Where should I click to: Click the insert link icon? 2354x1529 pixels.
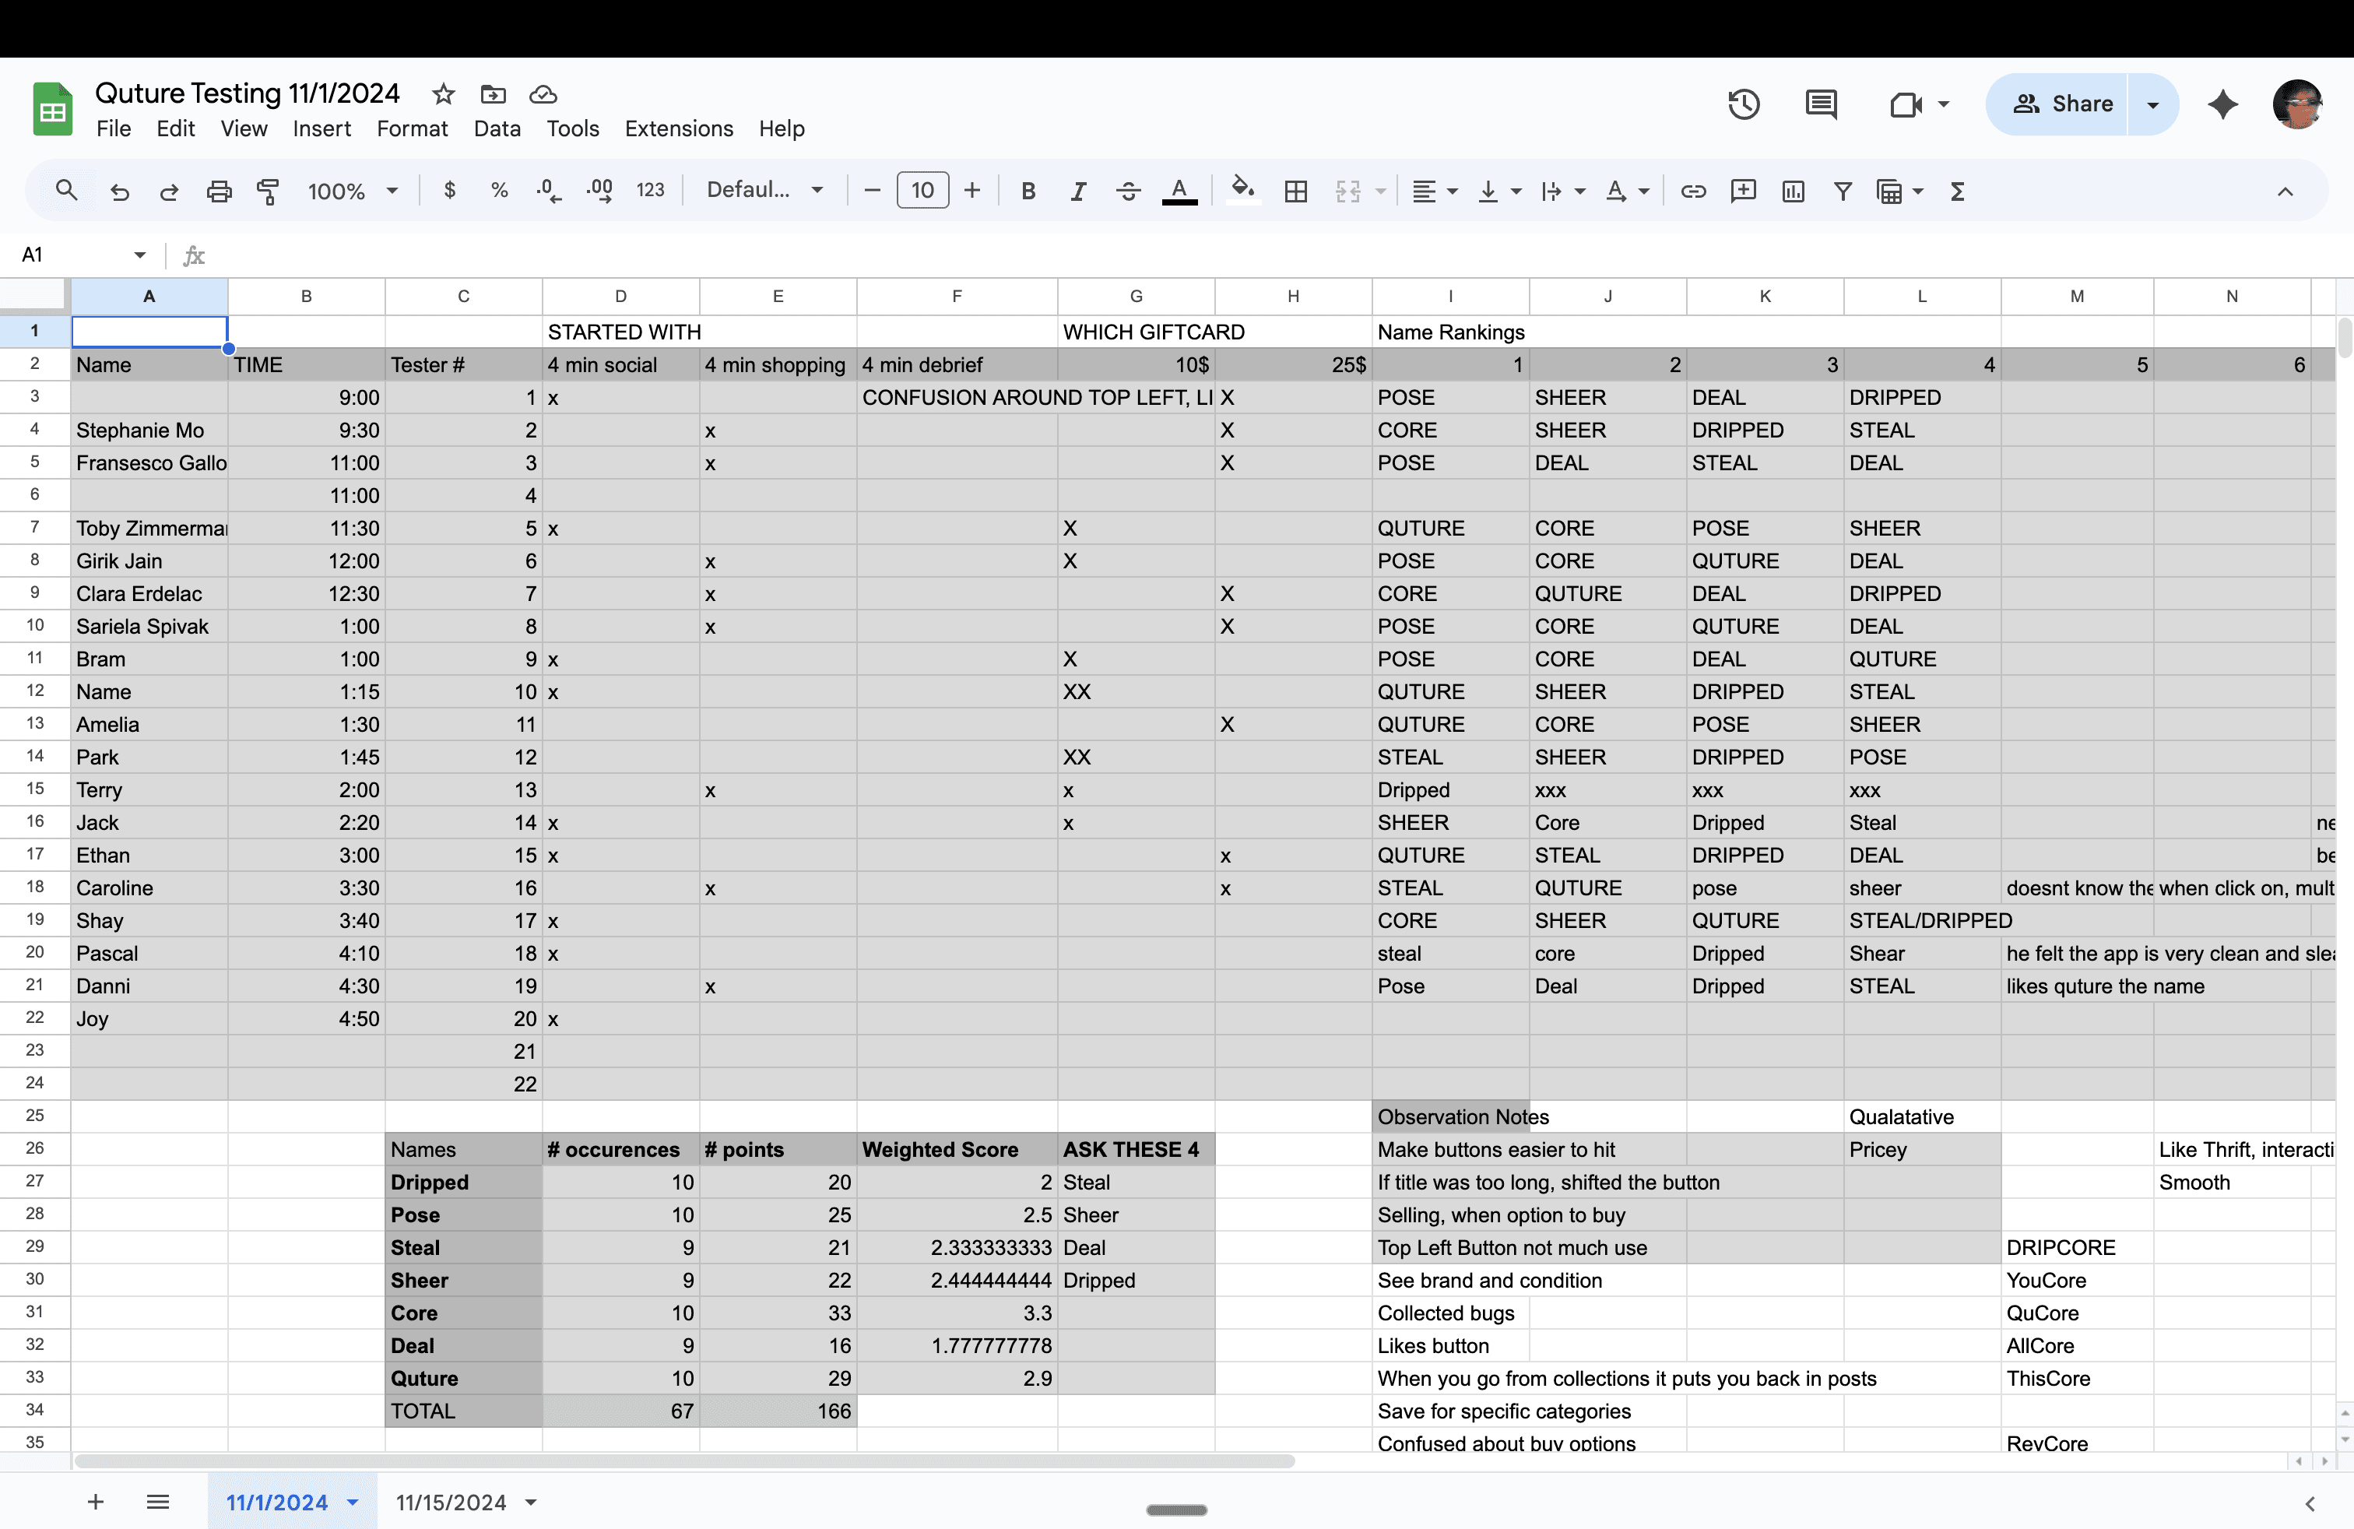click(x=1693, y=191)
